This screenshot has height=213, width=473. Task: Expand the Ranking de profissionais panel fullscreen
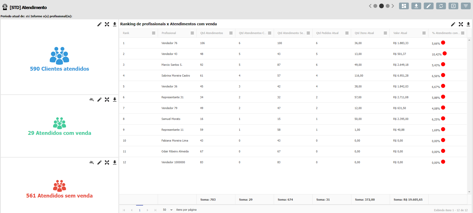461,24
